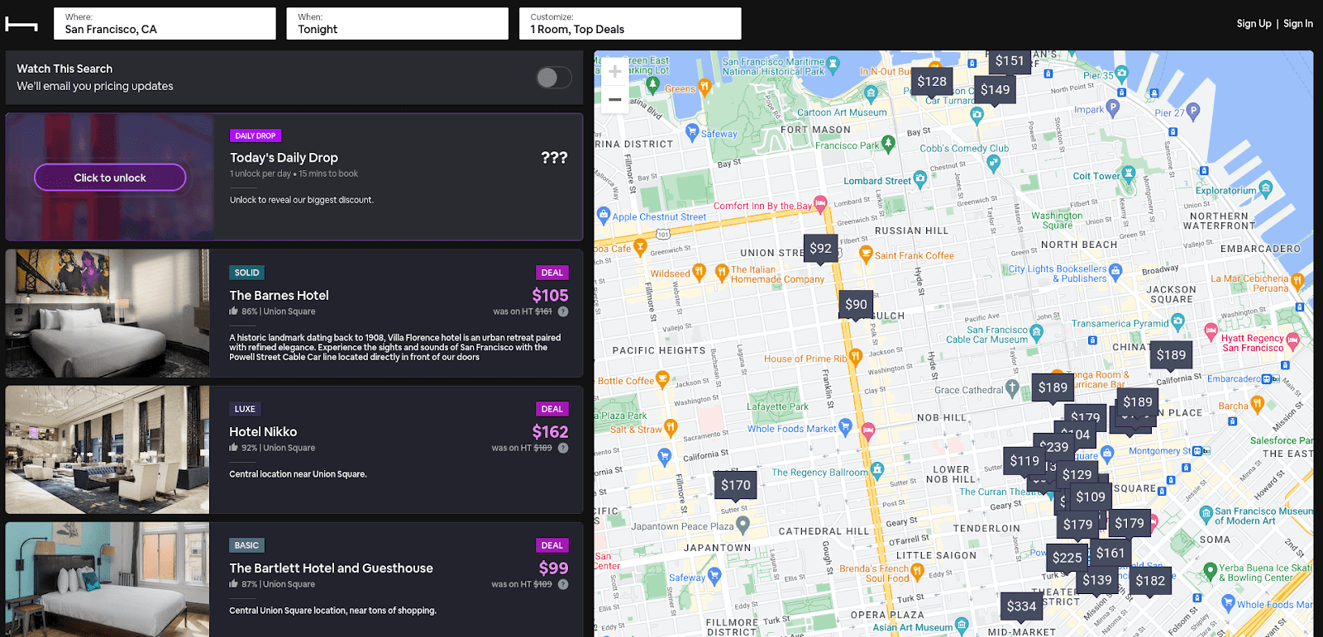The image size is (1323, 637).
Task: Click the Bottle Coffee map pin
Action: click(661, 379)
